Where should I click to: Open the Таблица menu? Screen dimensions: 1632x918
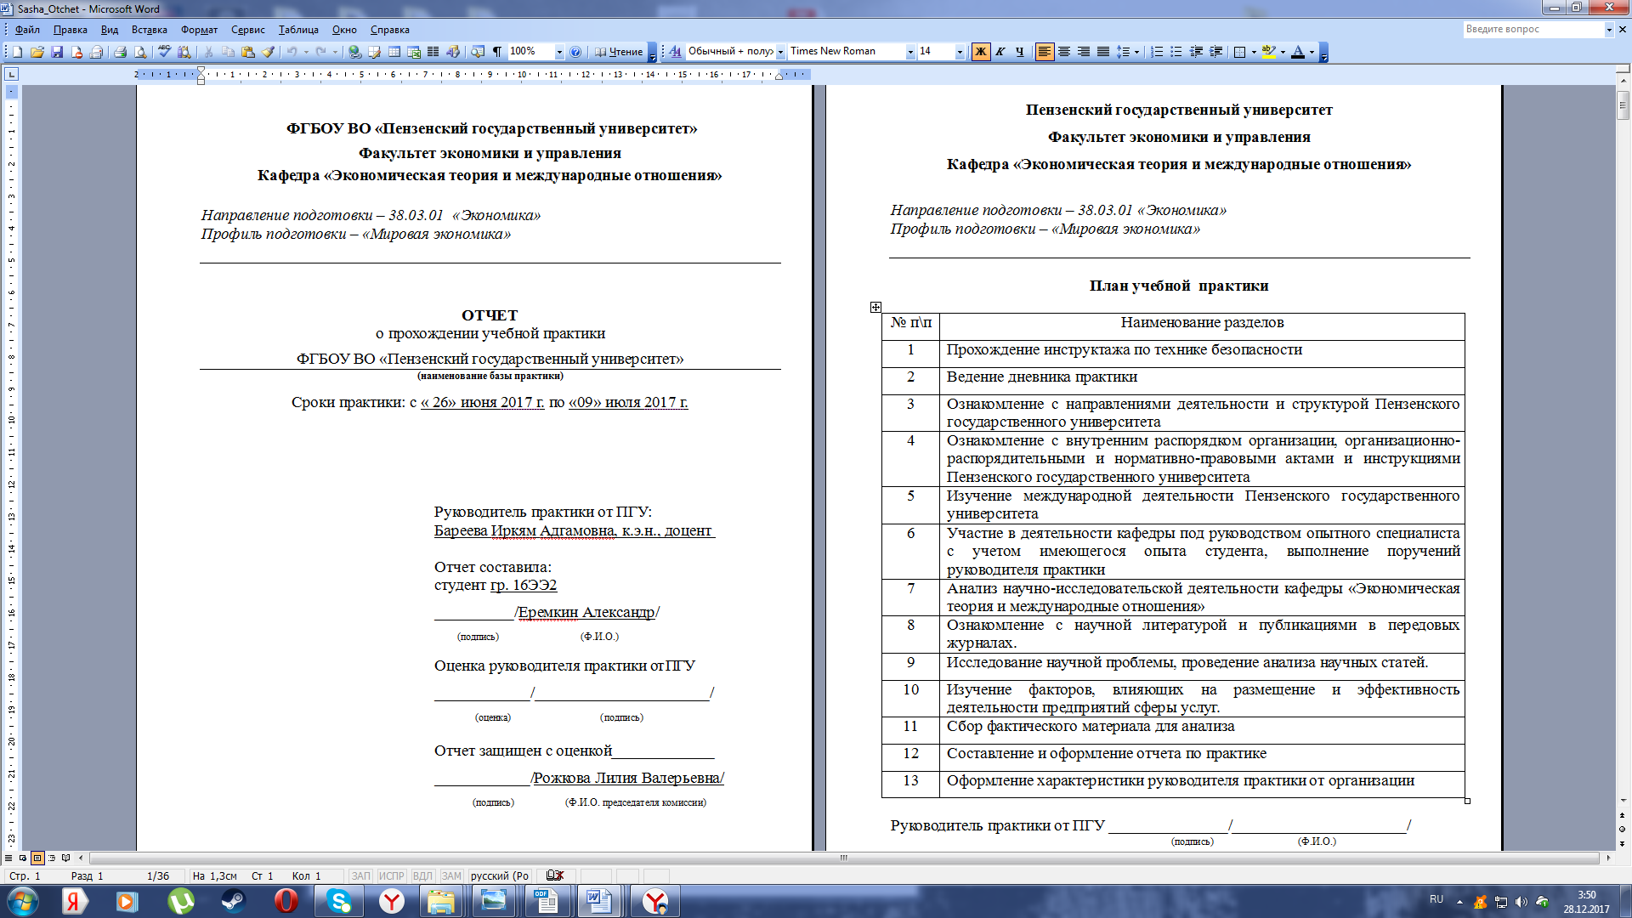click(298, 30)
